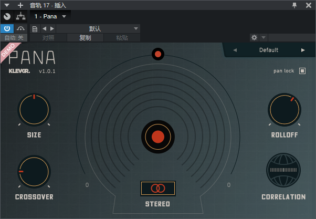Click the KLEVGR. brand label
The height and width of the screenshot is (219, 316).
[19, 71]
